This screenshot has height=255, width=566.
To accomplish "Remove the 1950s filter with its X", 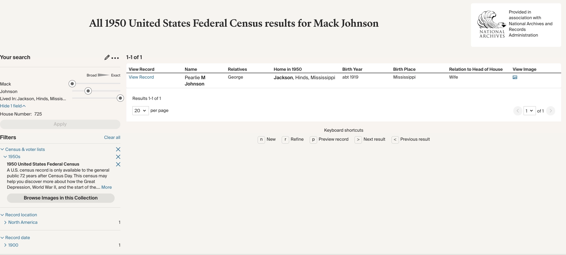I will (x=118, y=157).
